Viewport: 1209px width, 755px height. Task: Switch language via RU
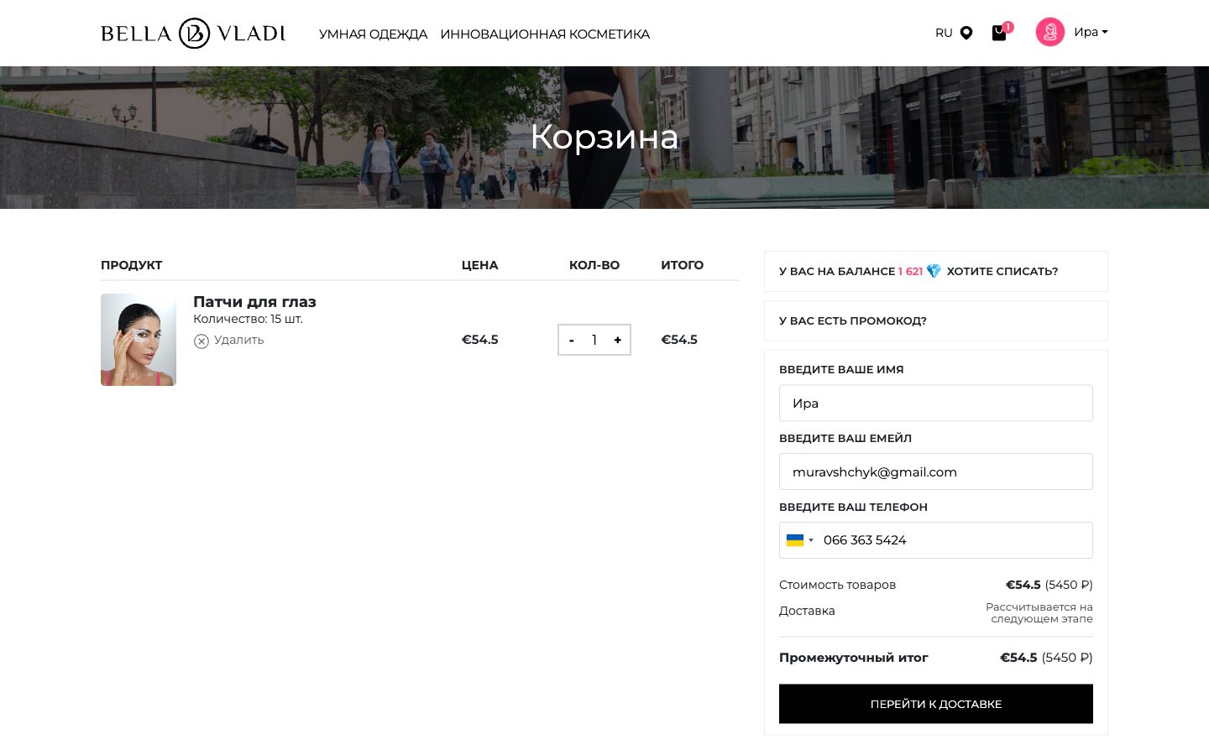[944, 34]
